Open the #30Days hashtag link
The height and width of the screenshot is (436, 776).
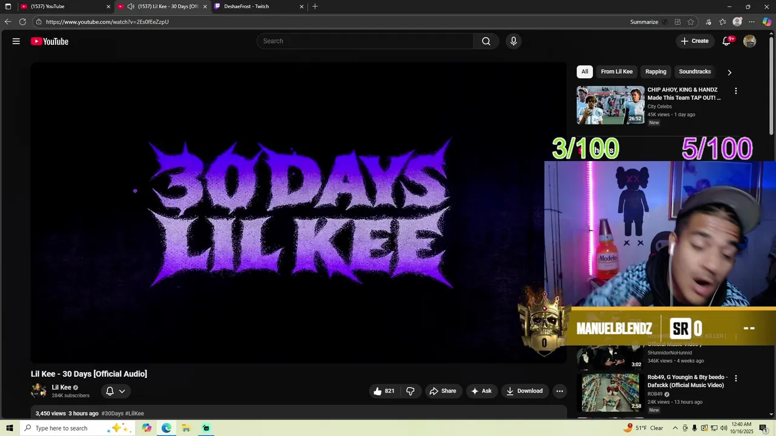click(113, 414)
